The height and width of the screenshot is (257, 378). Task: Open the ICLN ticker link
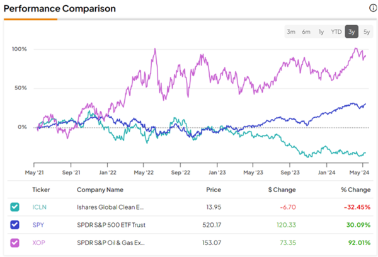40,207
